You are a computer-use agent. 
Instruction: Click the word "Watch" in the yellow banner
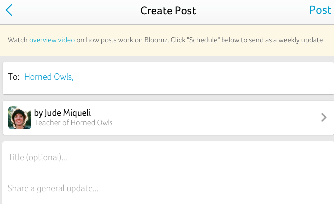point(18,40)
